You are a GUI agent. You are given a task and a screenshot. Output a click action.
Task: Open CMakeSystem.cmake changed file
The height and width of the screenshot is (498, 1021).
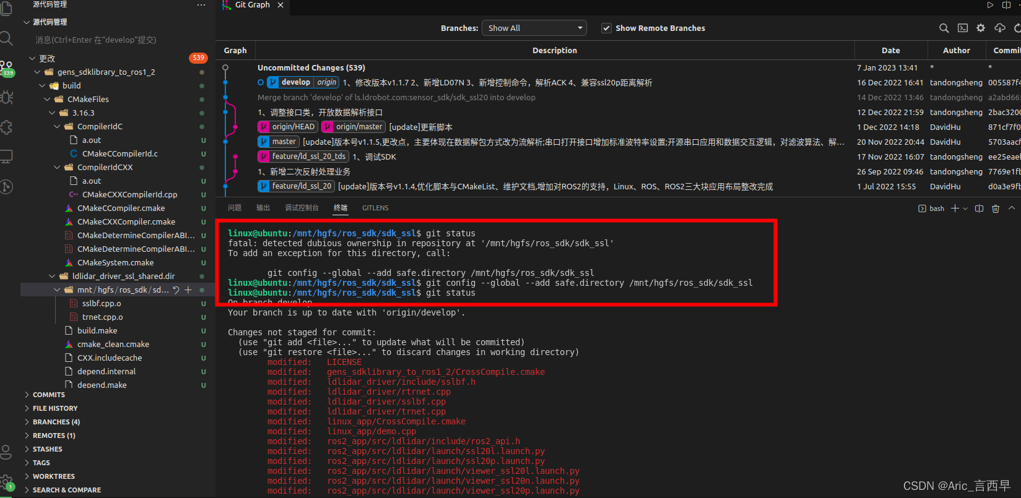click(115, 262)
